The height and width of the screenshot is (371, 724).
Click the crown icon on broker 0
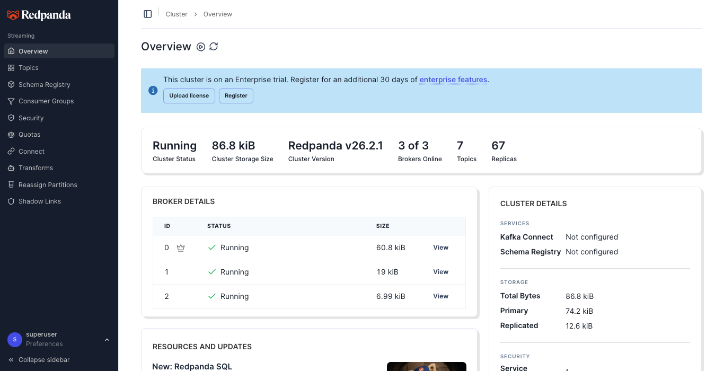(x=181, y=248)
